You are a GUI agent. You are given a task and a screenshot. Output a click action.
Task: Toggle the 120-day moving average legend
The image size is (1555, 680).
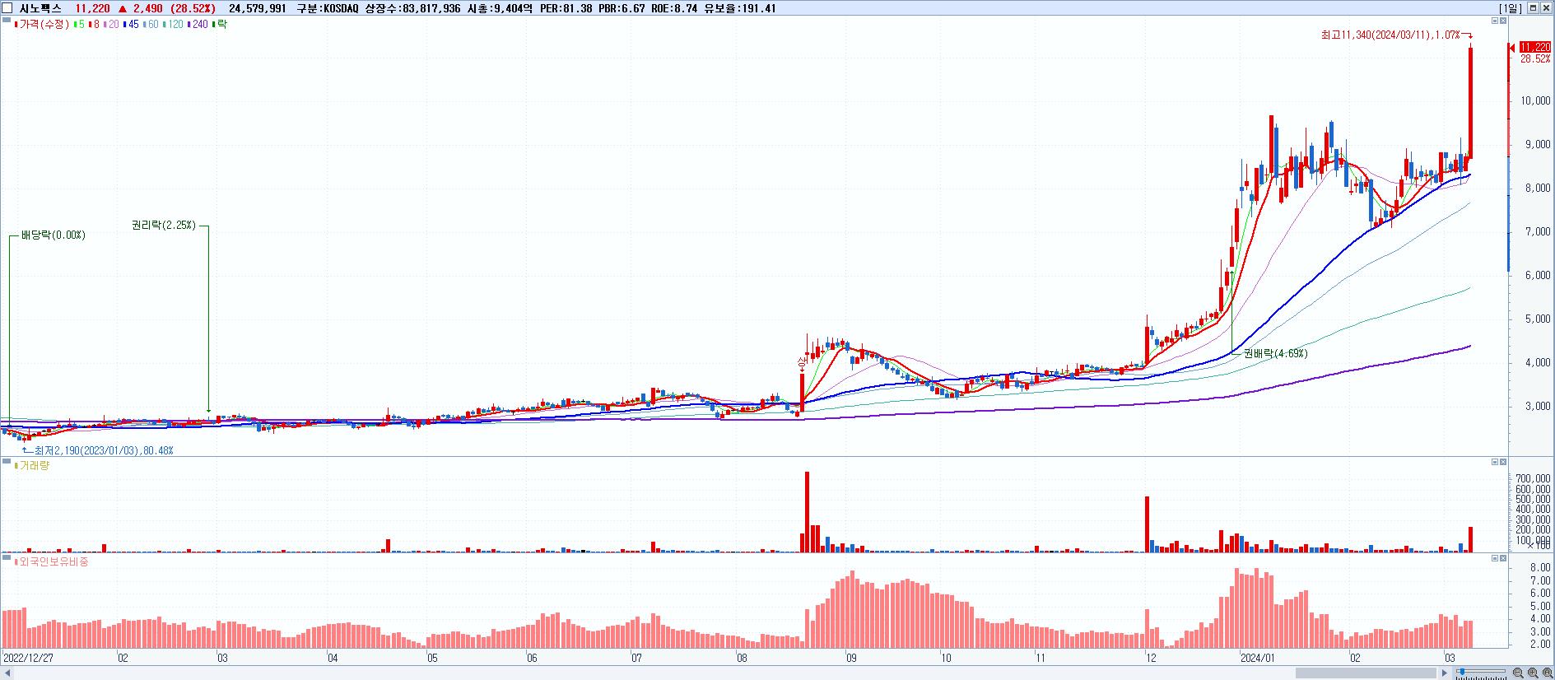point(173,24)
